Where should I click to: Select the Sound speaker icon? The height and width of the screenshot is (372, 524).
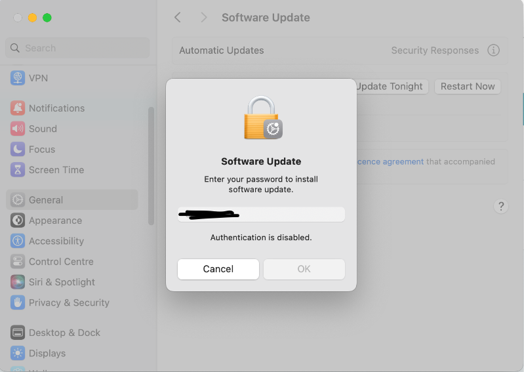click(x=18, y=129)
